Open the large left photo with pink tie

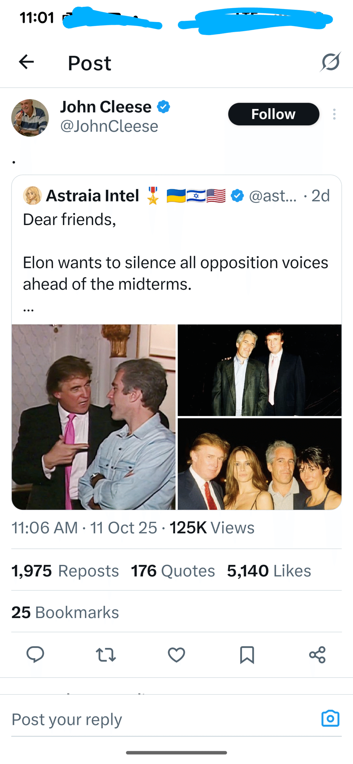[x=93, y=417]
